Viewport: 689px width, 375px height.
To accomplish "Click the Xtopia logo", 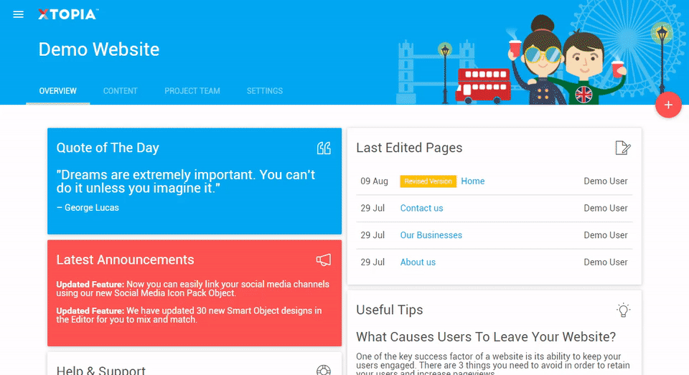I will pyautogui.click(x=67, y=14).
